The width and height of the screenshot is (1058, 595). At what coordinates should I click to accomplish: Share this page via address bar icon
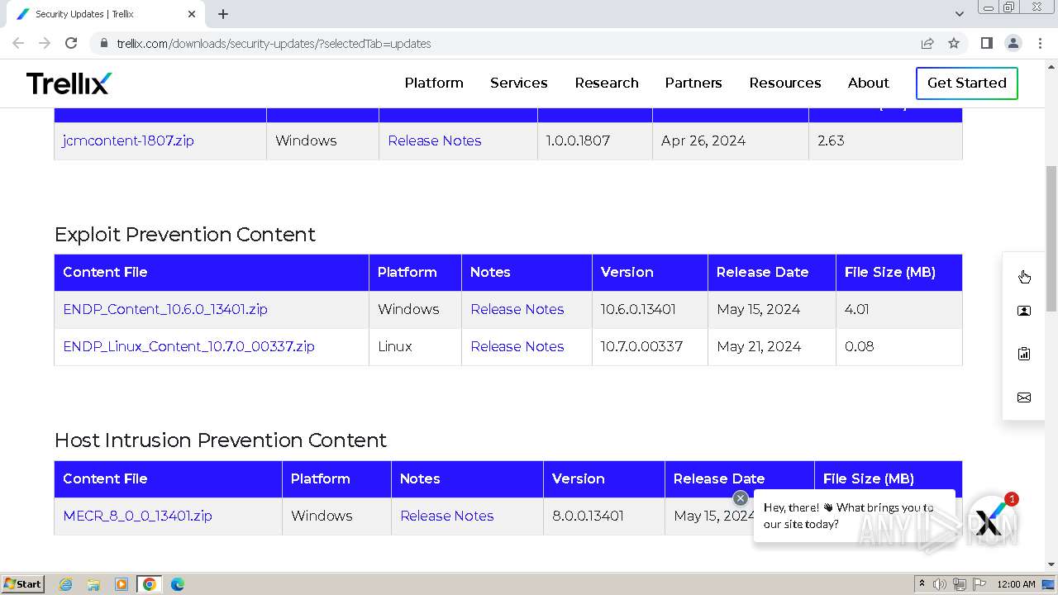(927, 43)
